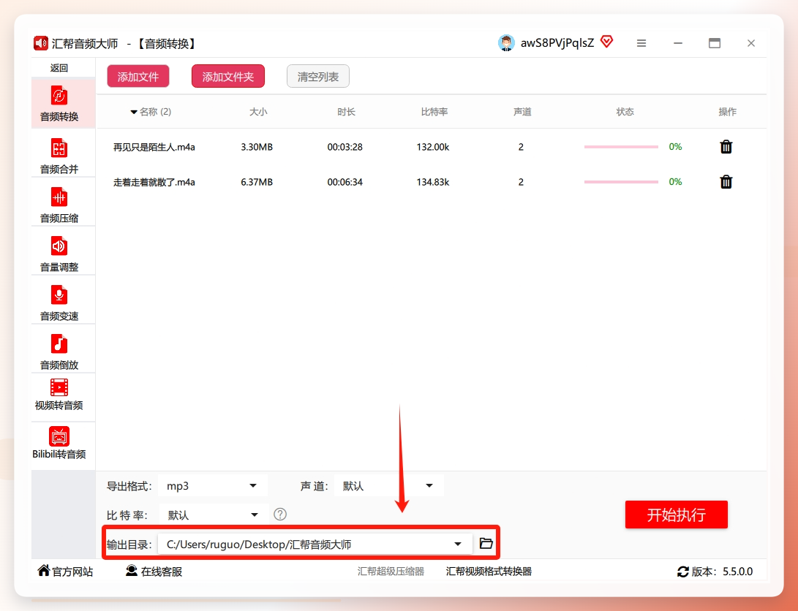The height and width of the screenshot is (611, 798).
Task: Open the 汇帮视频格式转换器 link
Action: [x=489, y=572]
